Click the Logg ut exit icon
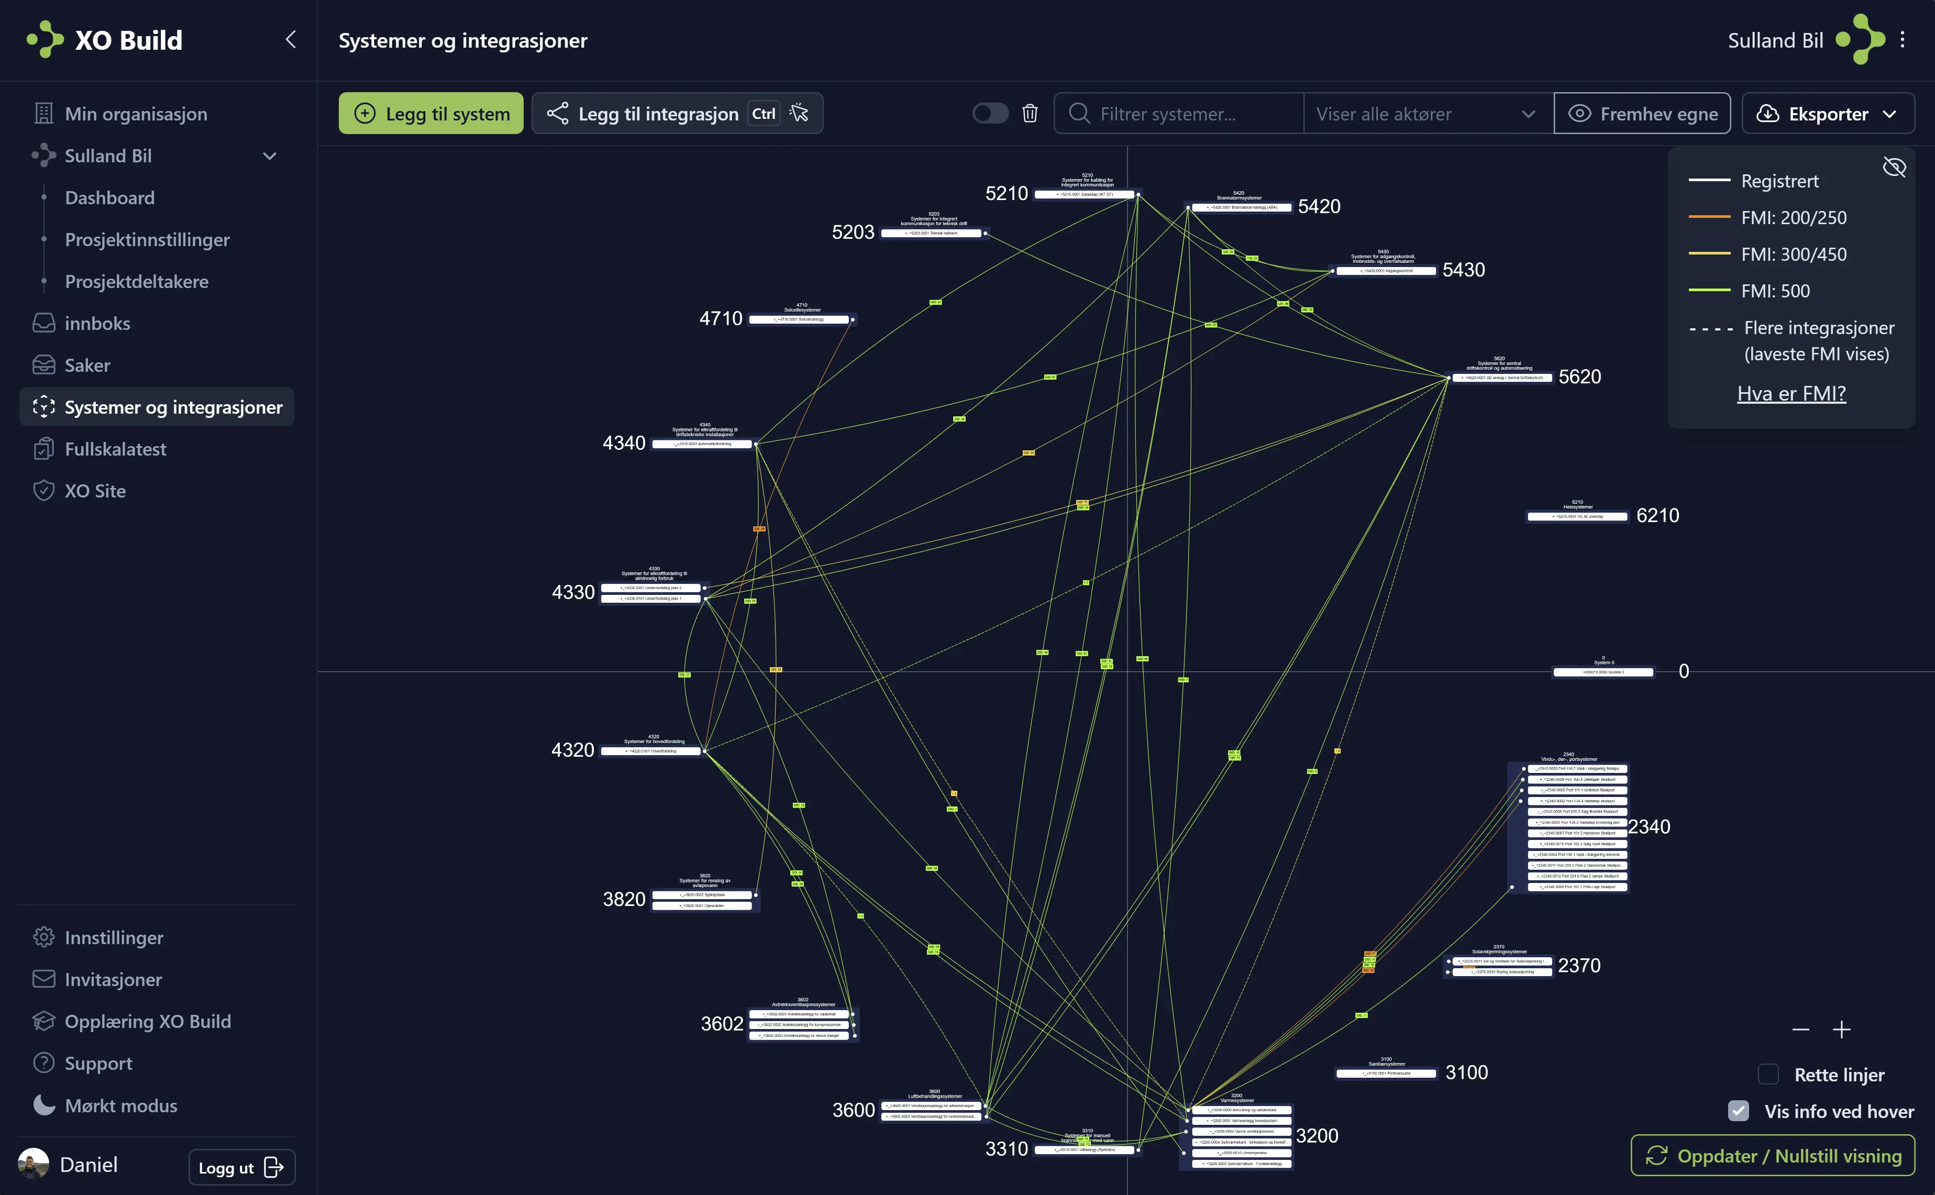This screenshot has height=1195, width=1935. coord(273,1167)
